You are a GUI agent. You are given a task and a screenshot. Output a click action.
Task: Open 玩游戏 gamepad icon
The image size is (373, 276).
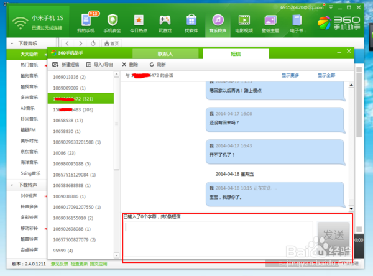(165, 24)
